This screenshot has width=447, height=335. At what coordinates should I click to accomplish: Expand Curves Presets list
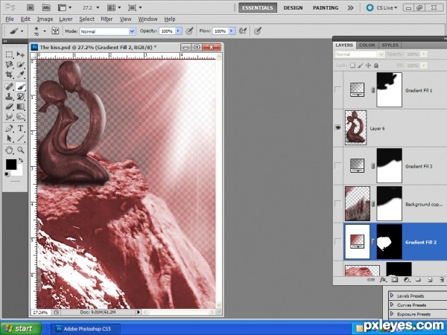click(392, 304)
